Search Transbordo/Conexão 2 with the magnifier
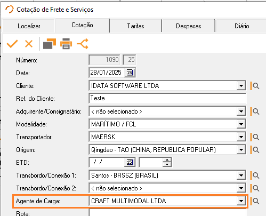The width and height of the screenshot is (266, 216). tap(255, 188)
